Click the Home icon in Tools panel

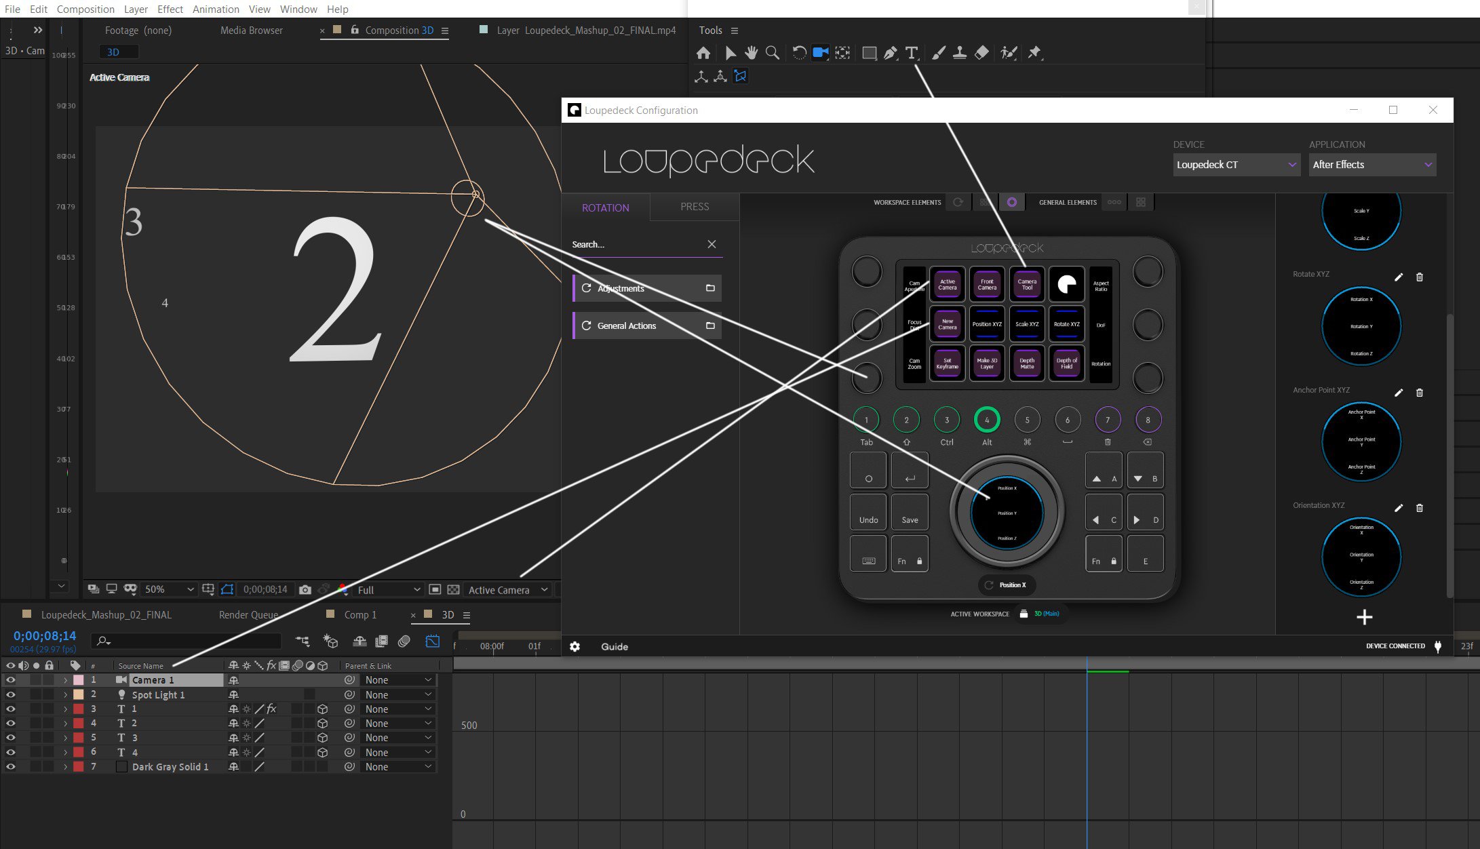pos(703,53)
